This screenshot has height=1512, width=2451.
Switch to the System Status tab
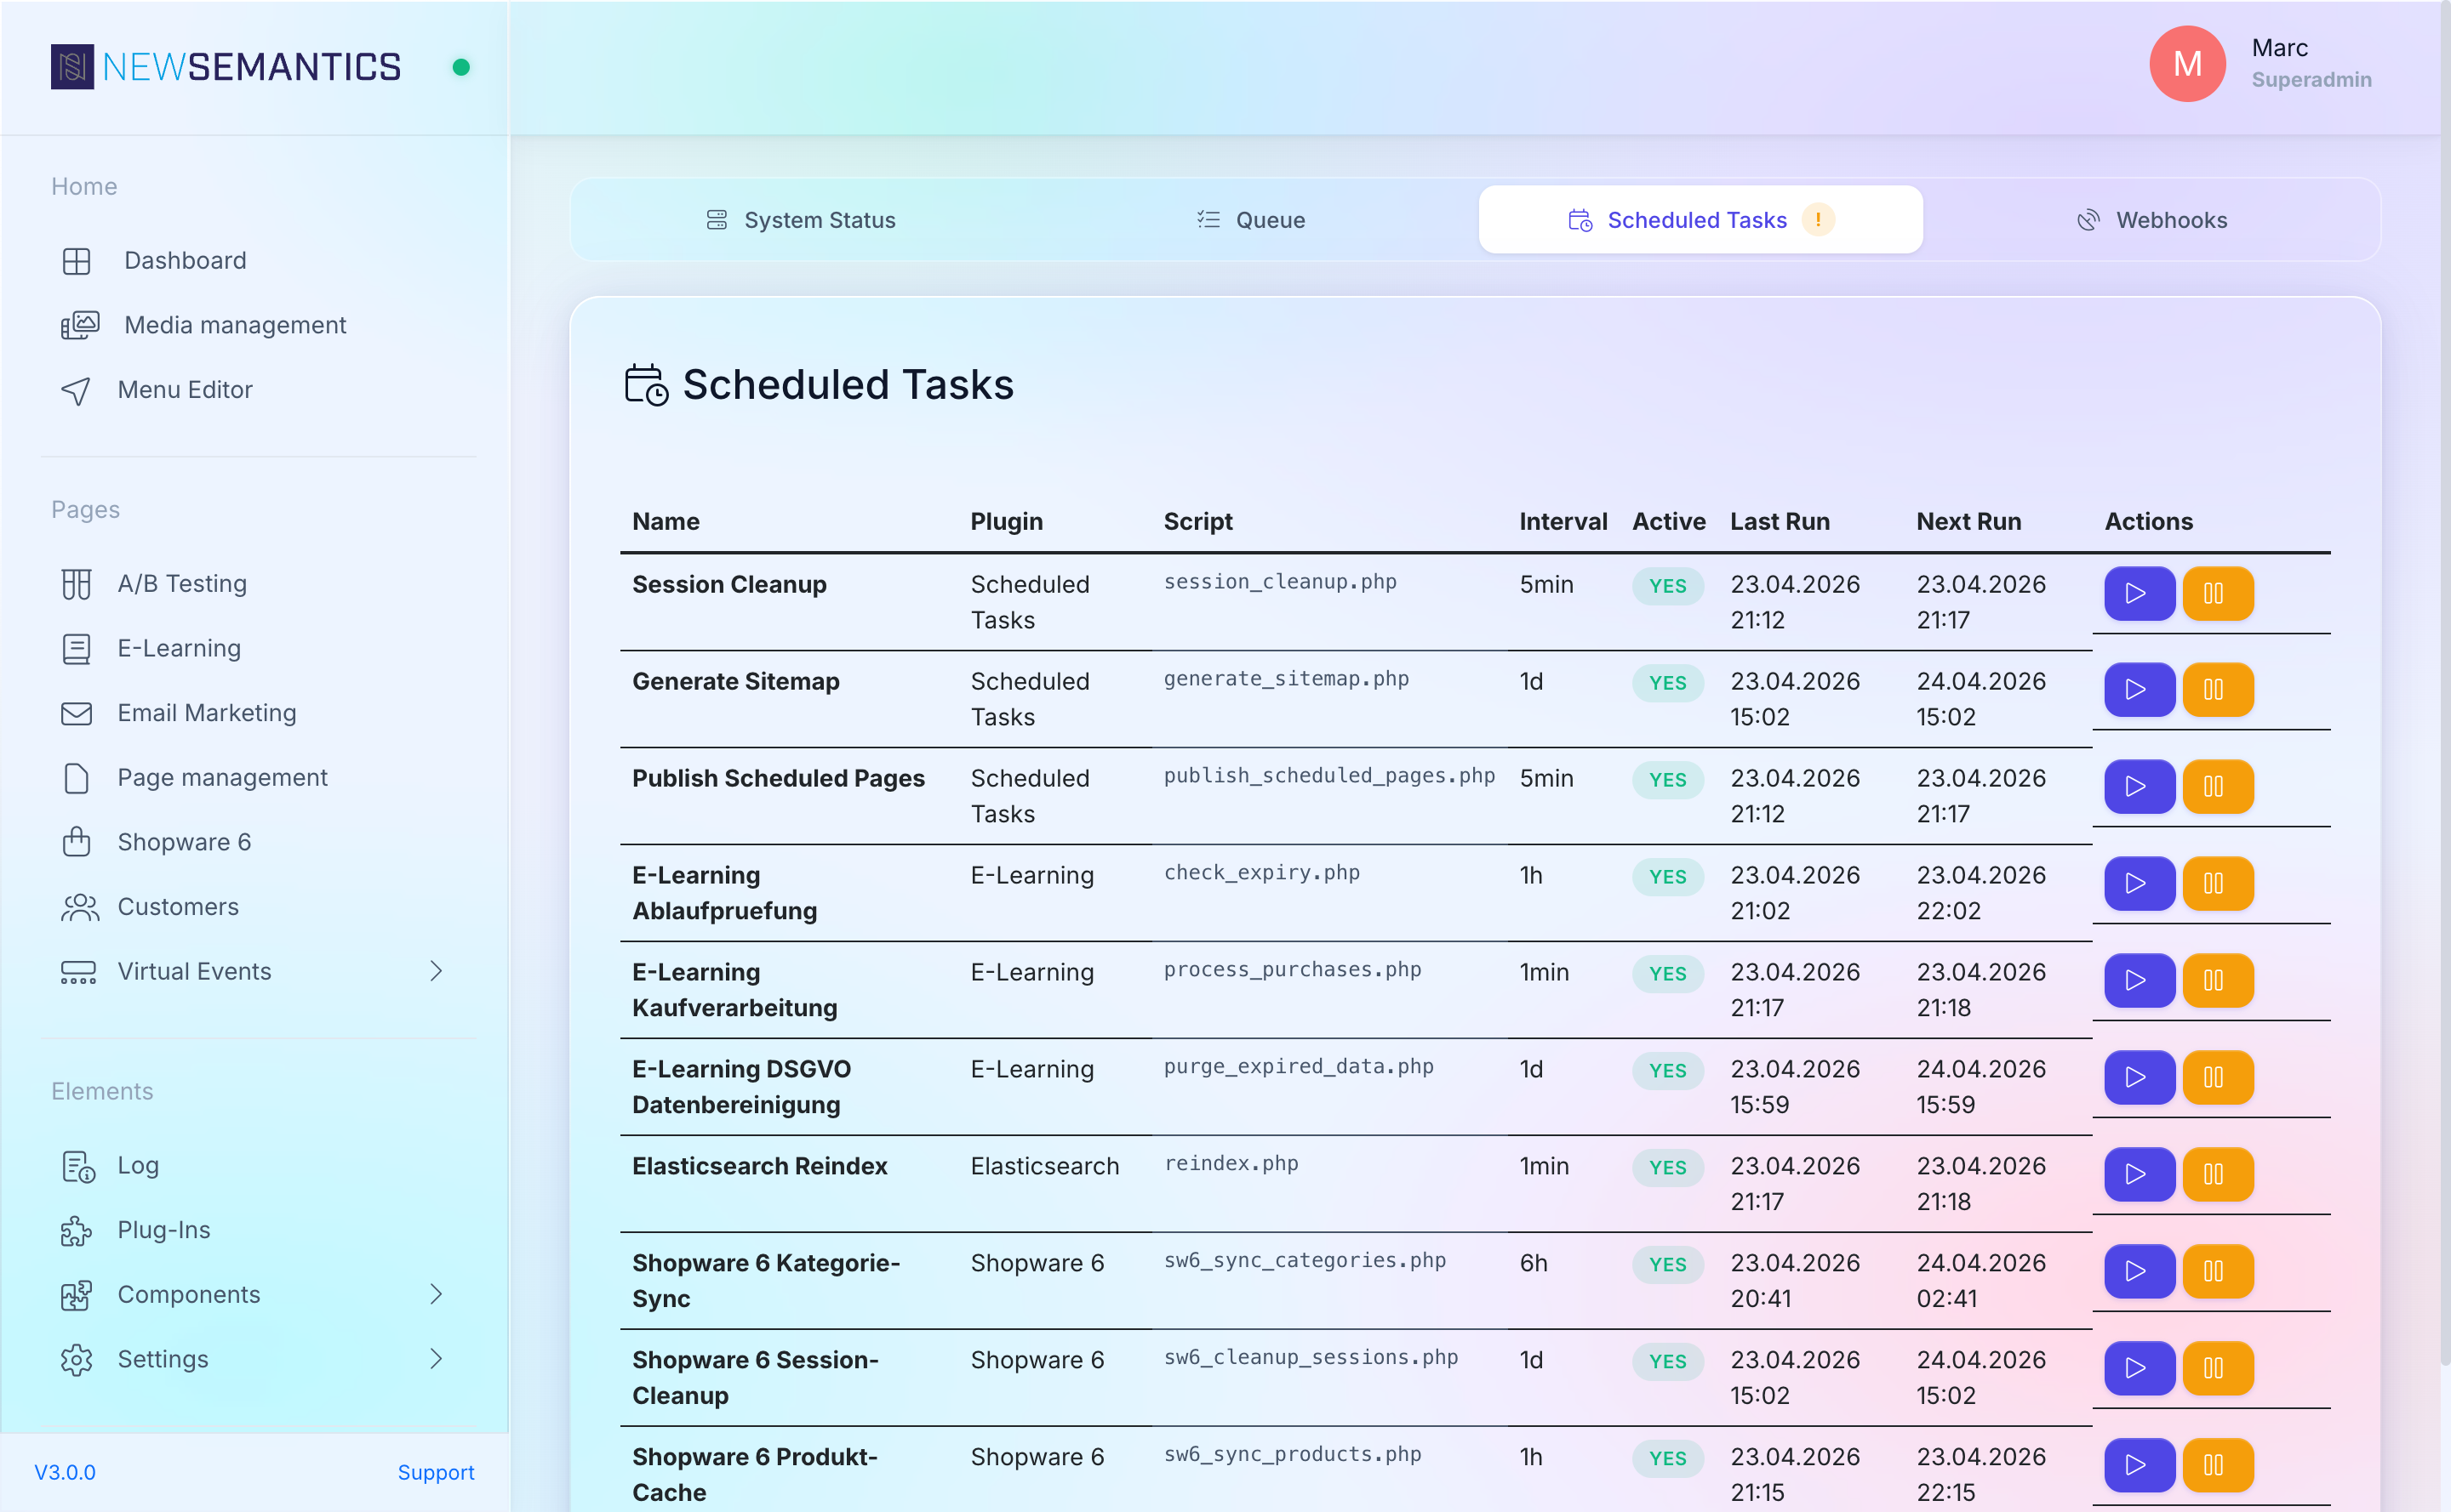click(x=801, y=220)
